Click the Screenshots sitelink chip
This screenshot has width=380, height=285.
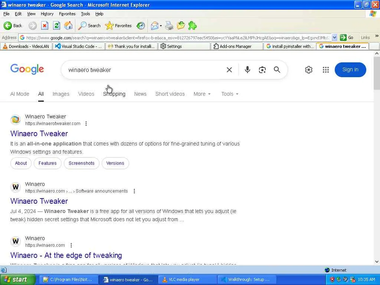pos(81,163)
